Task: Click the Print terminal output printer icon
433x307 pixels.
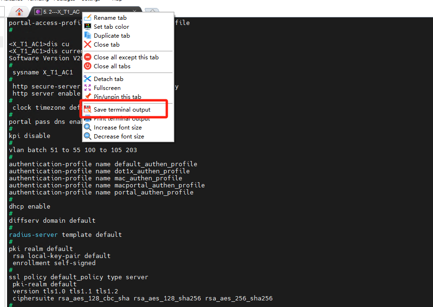Action: coord(88,119)
